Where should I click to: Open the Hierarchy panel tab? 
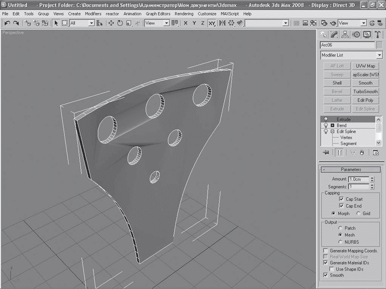(x=345, y=34)
